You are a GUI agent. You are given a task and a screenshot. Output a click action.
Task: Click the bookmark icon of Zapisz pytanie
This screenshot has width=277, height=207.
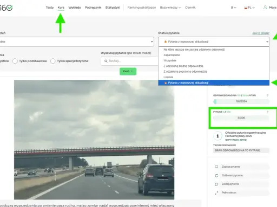pyautogui.click(x=216, y=167)
